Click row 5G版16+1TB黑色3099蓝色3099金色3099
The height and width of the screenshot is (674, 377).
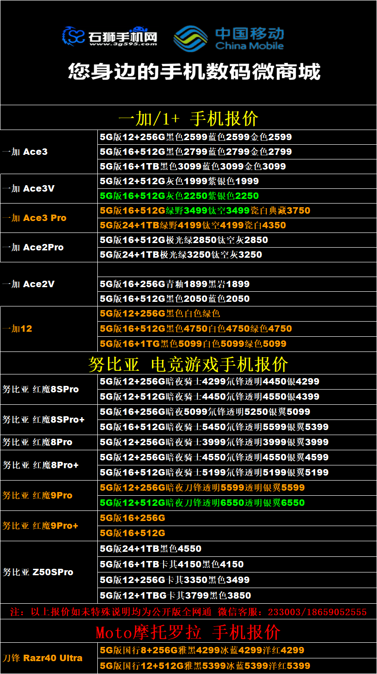[237, 166]
